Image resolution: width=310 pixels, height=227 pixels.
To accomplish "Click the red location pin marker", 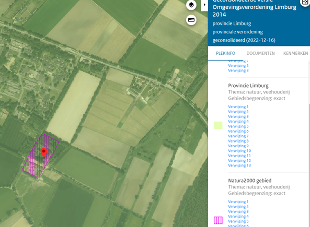I will tap(44, 153).
